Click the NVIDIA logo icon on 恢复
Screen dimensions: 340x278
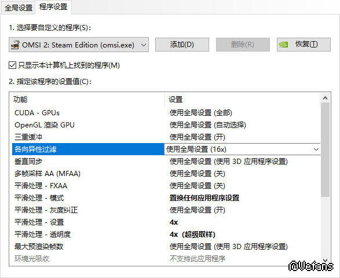coord(283,45)
